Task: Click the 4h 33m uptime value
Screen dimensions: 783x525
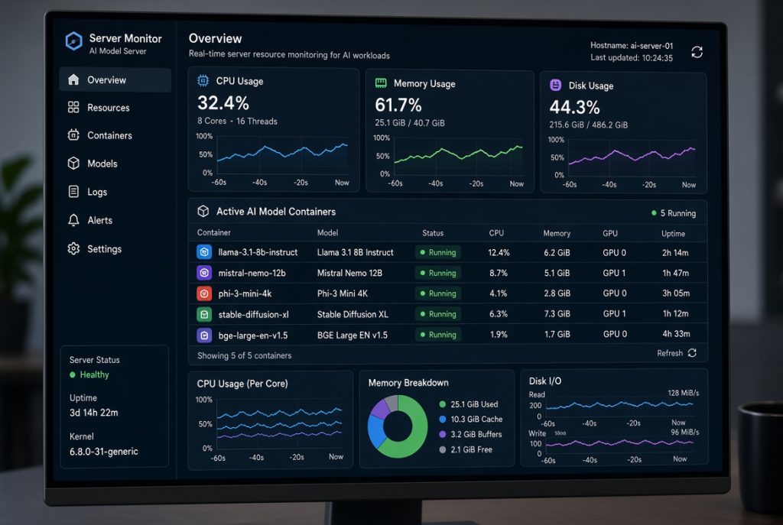Action: tap(676, 333)
